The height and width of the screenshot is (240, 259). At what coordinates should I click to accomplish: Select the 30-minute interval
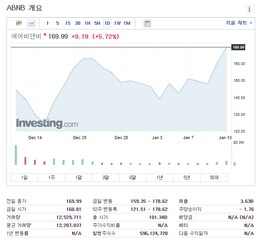(x=78, y=23)
